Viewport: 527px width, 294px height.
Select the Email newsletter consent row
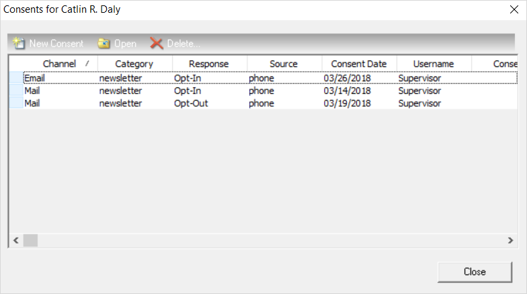click(x=134, y=78)
